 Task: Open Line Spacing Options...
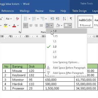[66, 62]
